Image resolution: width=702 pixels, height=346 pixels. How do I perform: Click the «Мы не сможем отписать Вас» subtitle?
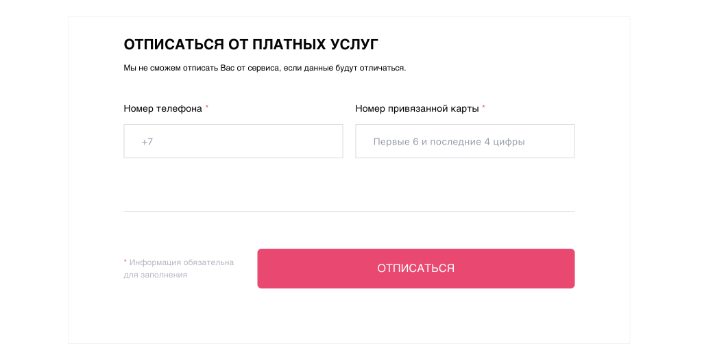265,68
